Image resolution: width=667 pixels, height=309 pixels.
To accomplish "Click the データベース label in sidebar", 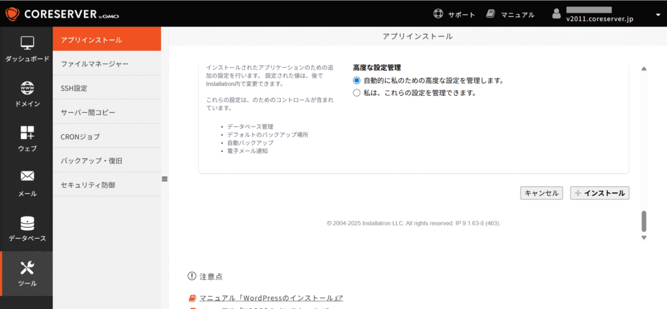I will tap(27, 239).
